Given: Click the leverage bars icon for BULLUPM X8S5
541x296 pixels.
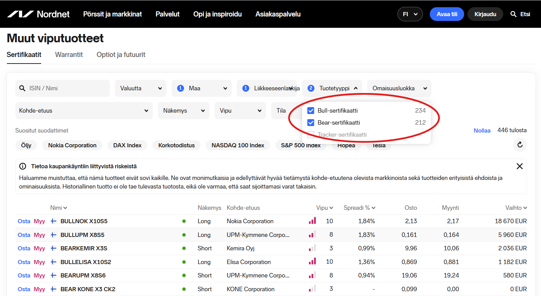Looking at the screenshot, I should [312, 234].
